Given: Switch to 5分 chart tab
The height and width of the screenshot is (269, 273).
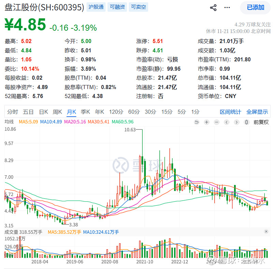Looking at the screenshot, I should 182,112.
